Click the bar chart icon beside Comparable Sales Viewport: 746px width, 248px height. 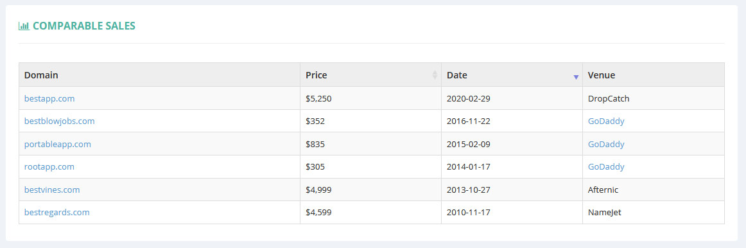point(24,26)
